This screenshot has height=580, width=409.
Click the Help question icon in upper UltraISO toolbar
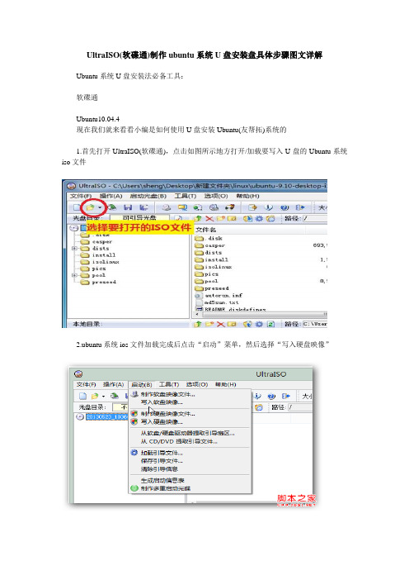284,207
